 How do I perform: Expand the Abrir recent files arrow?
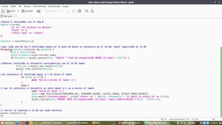tap(18, 11)
